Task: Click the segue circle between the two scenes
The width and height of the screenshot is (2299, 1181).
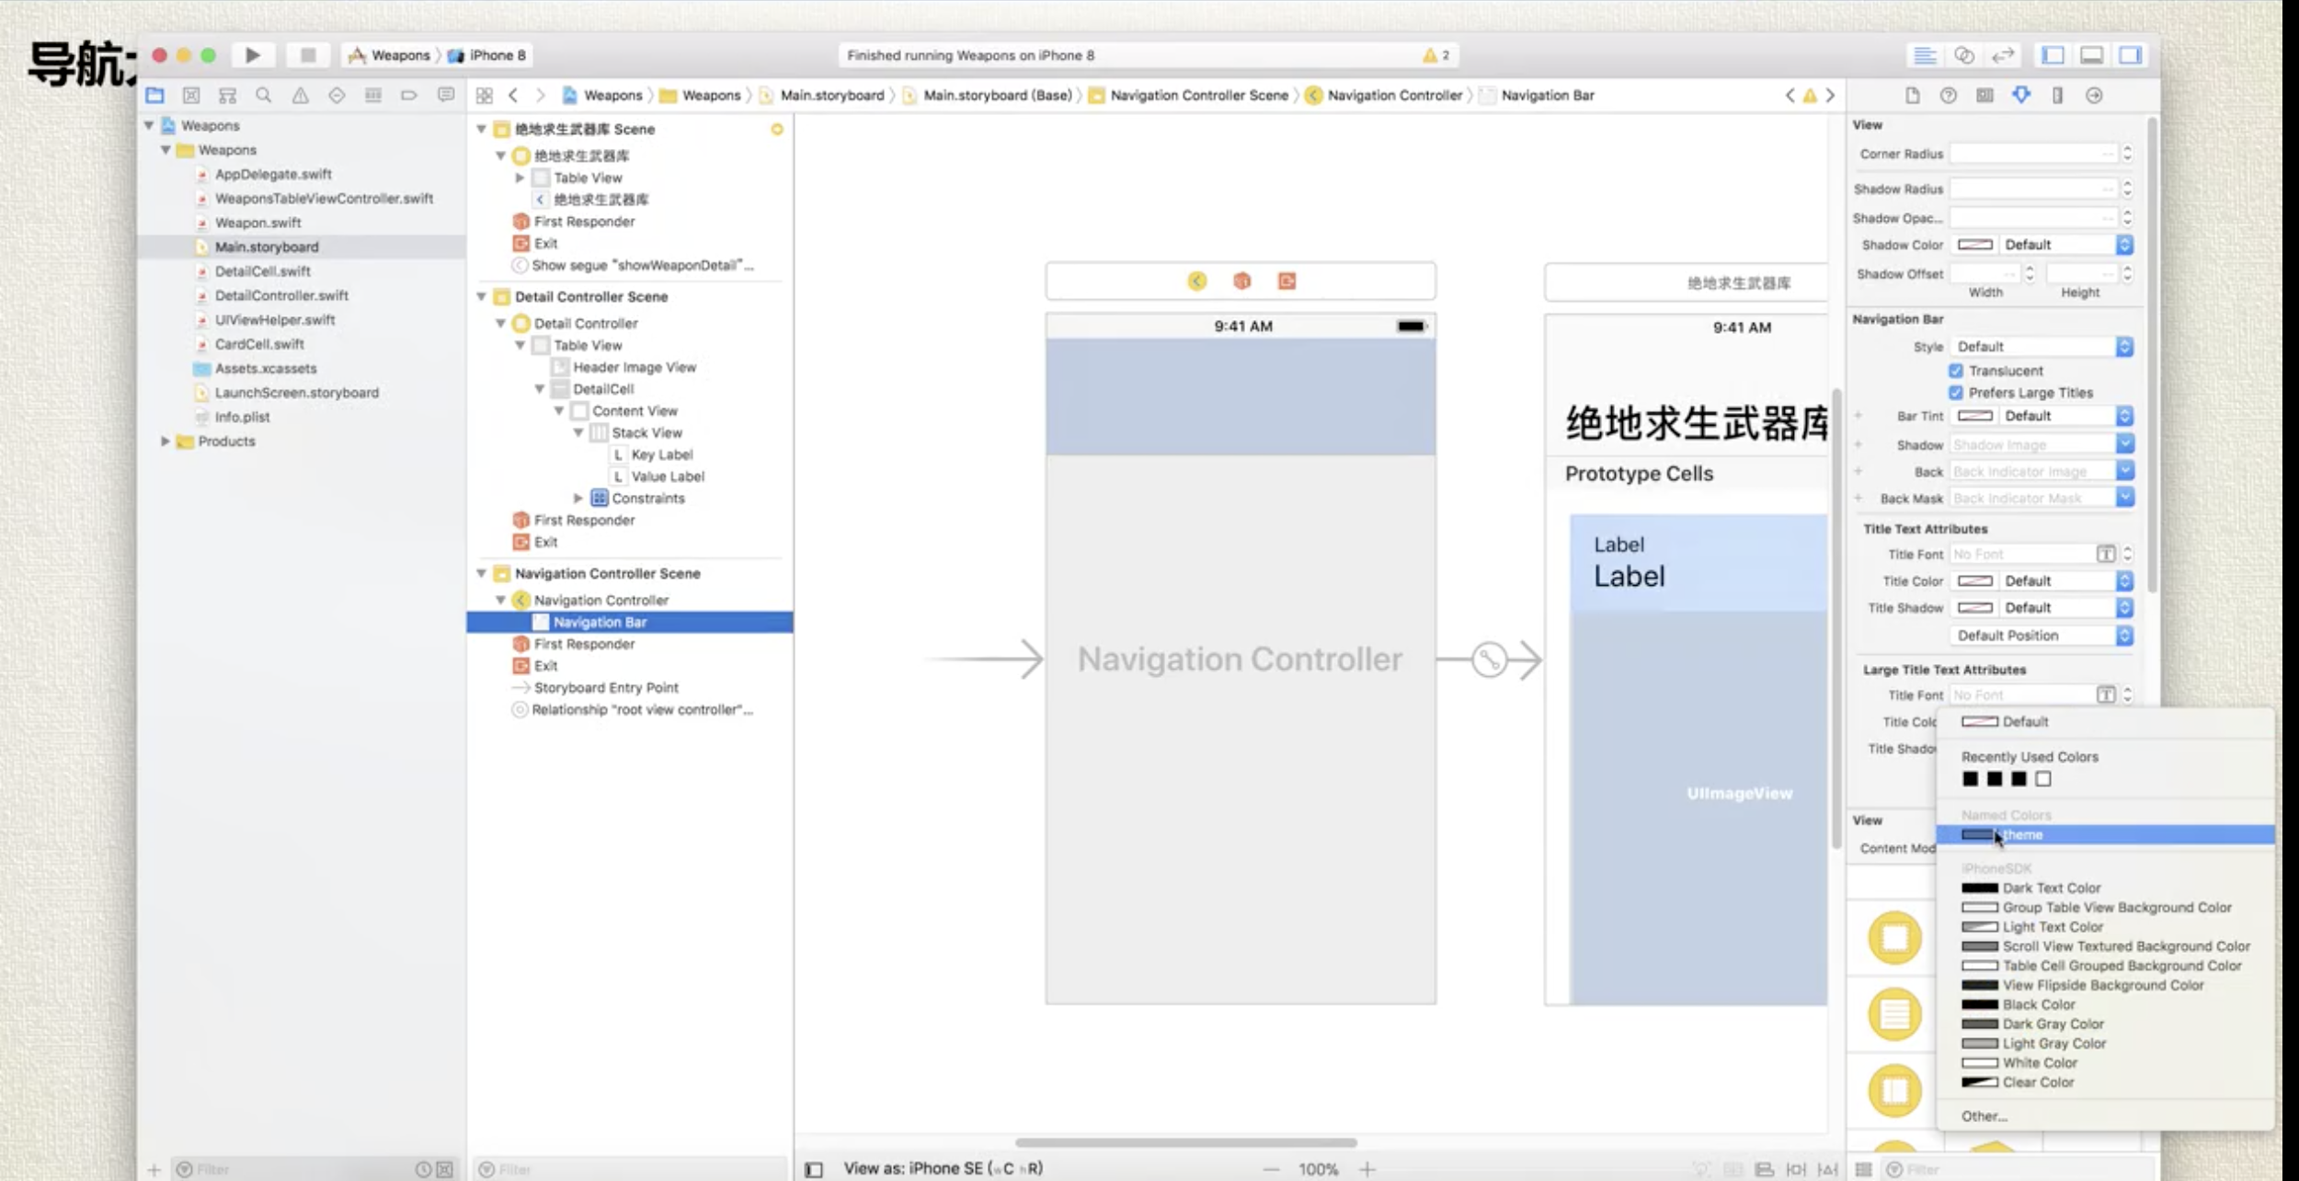Action: [x=1489, y=659]
